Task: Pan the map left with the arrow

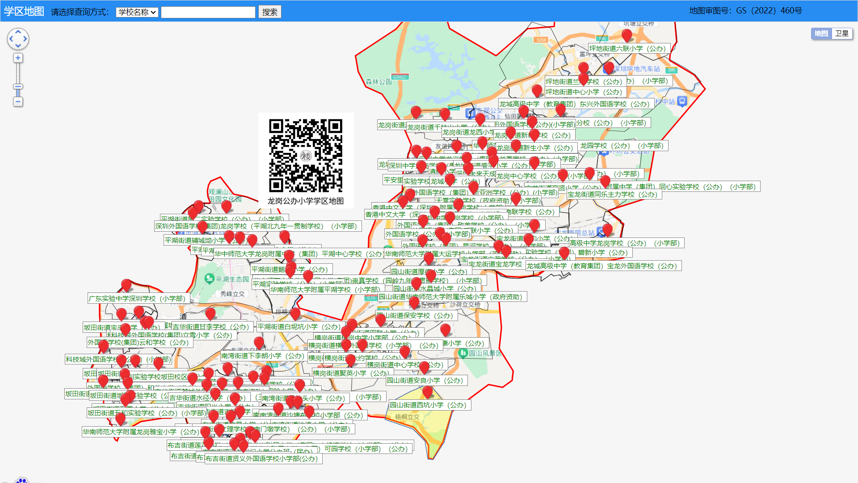Action: pyautogui.click(x=11, y=39)
